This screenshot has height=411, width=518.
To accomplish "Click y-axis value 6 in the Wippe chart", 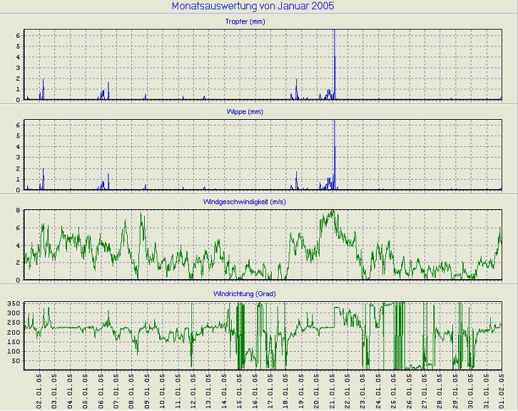I will pos(18,125).
